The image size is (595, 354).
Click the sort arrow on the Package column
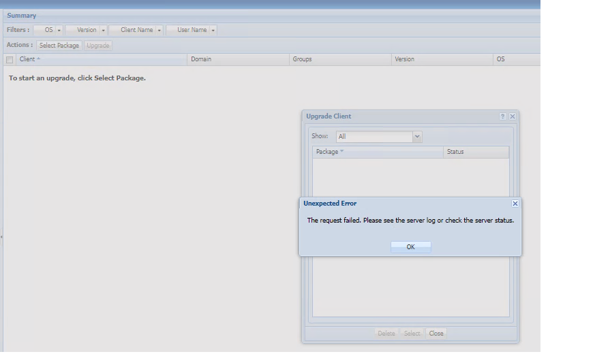point(342,152)
